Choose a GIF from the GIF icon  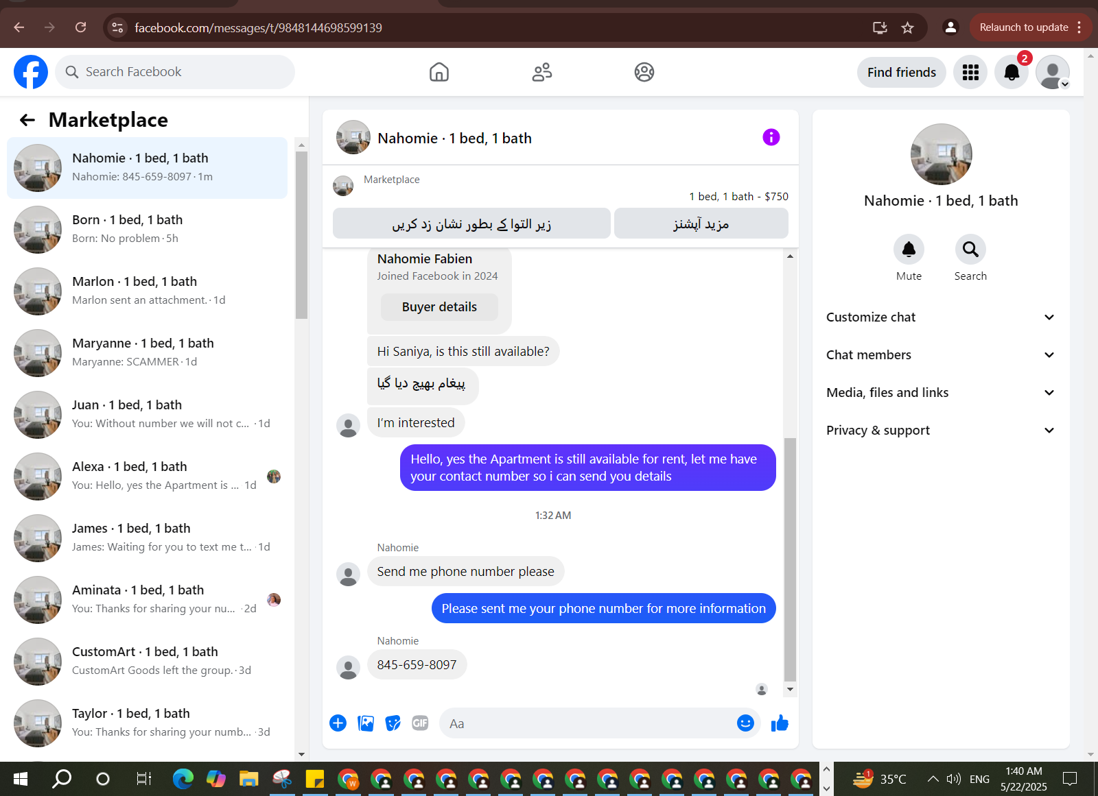point(420,723)
